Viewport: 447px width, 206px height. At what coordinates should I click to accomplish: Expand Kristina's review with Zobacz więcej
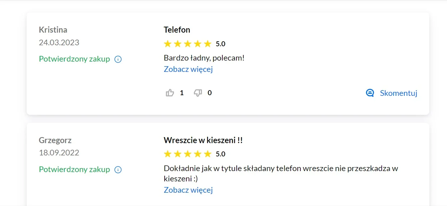tap(188, 69)
